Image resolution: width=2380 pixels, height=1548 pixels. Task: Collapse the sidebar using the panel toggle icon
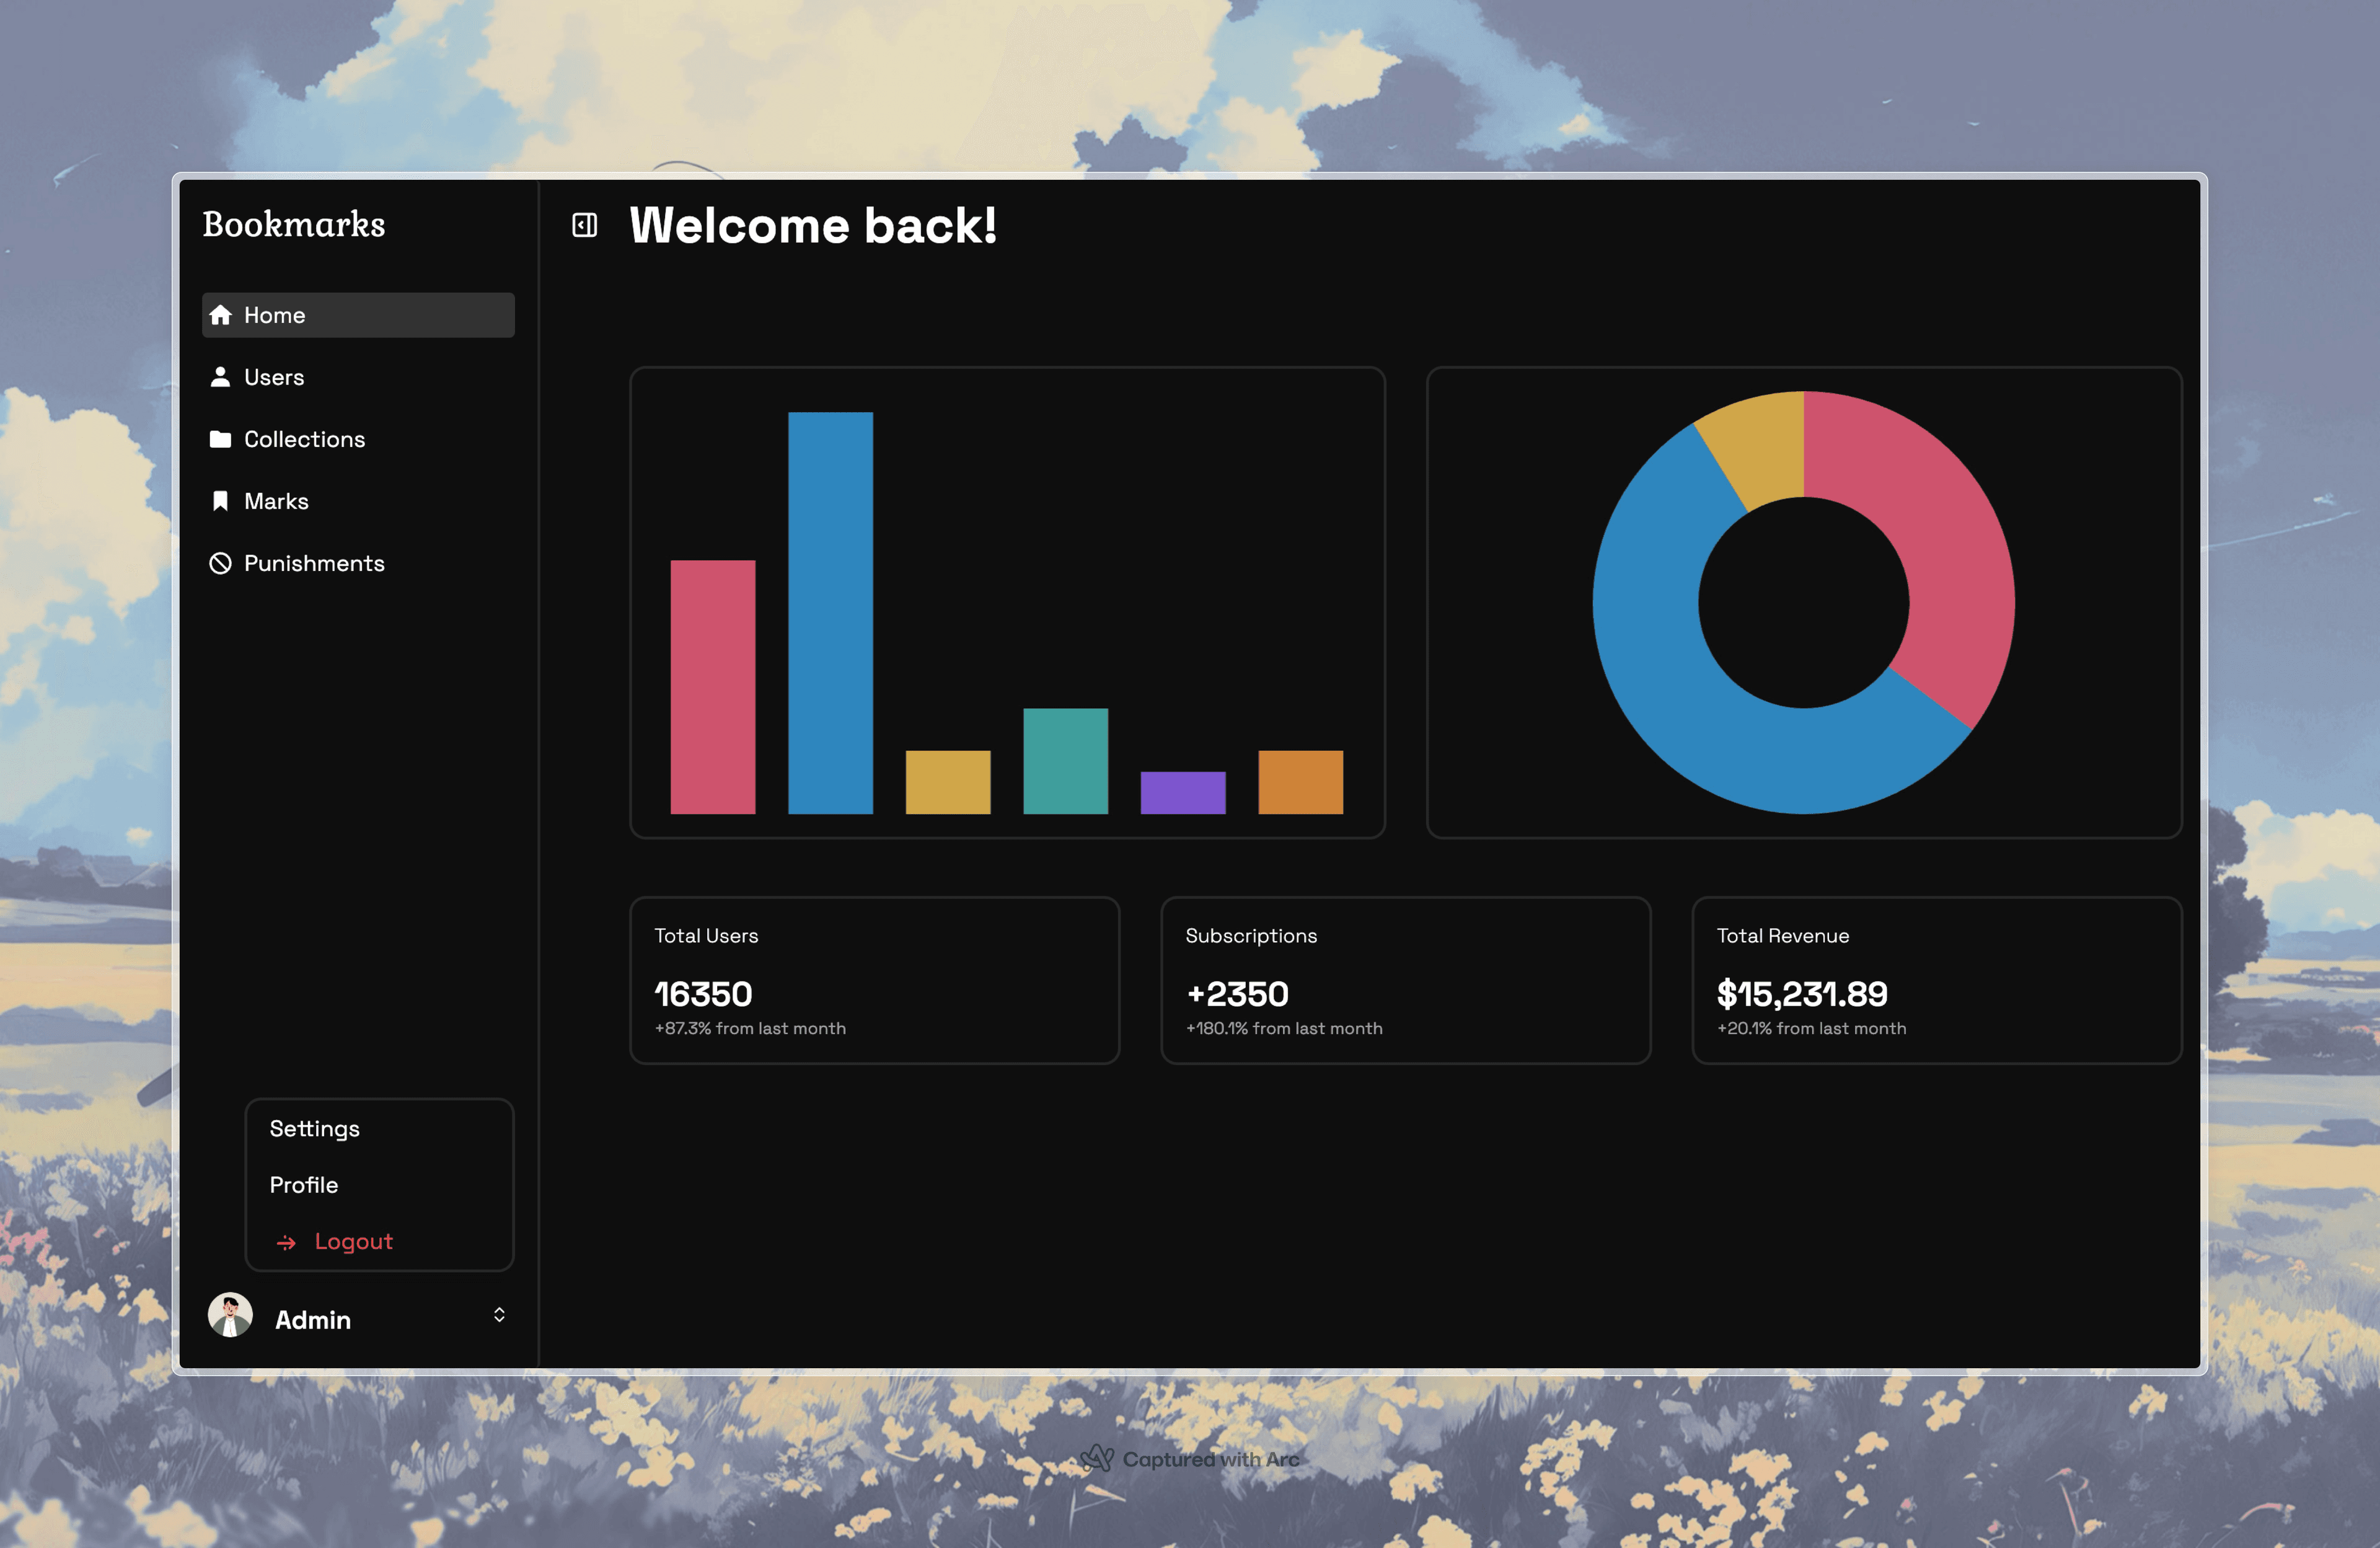pos(584,225)
